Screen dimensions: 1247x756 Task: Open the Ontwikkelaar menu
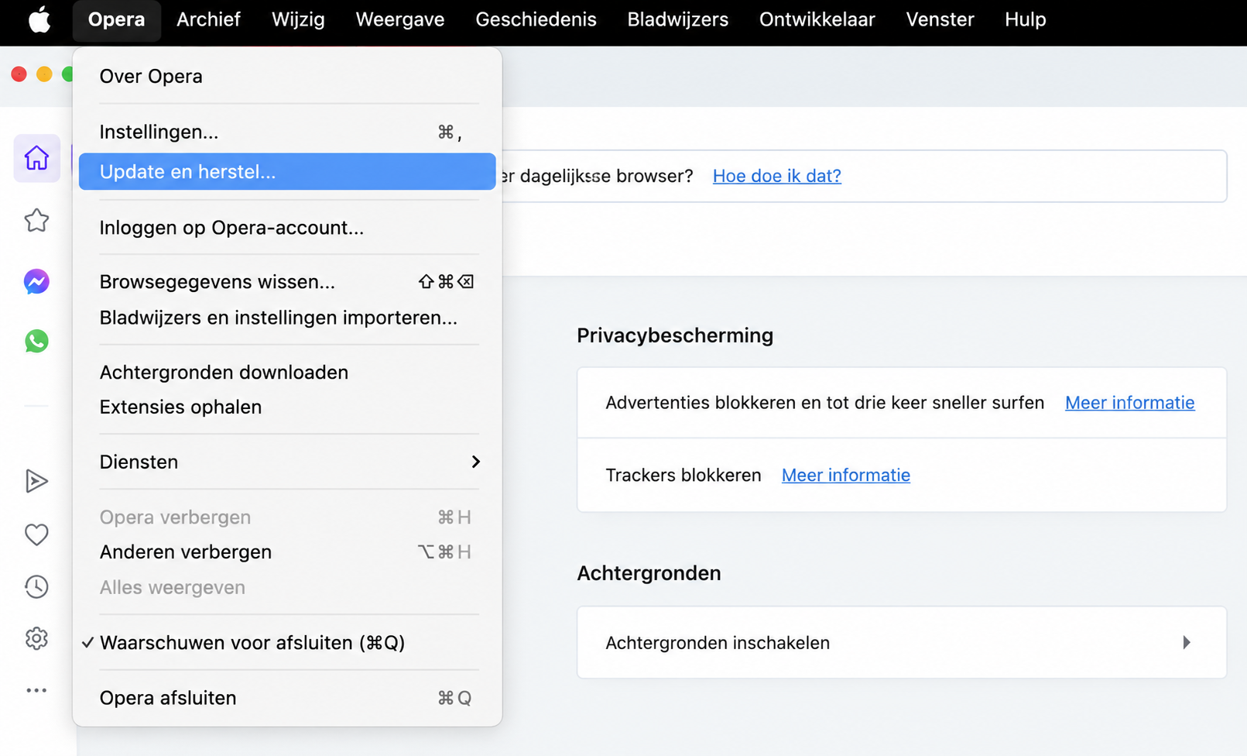tap(817, 19)
